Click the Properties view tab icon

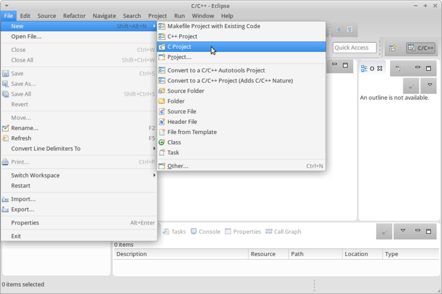click(x=228, y=232)
